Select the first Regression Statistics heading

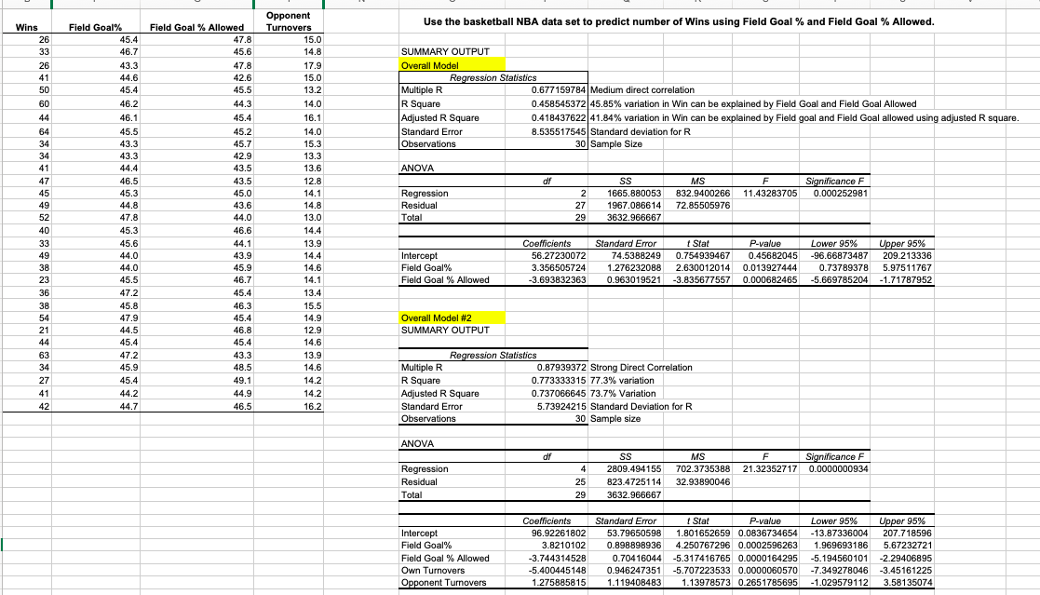493,77
